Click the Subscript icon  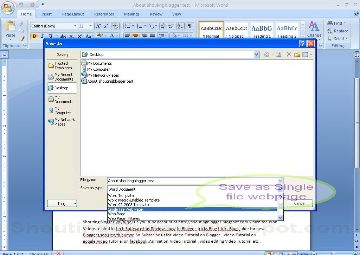(71, 36)
